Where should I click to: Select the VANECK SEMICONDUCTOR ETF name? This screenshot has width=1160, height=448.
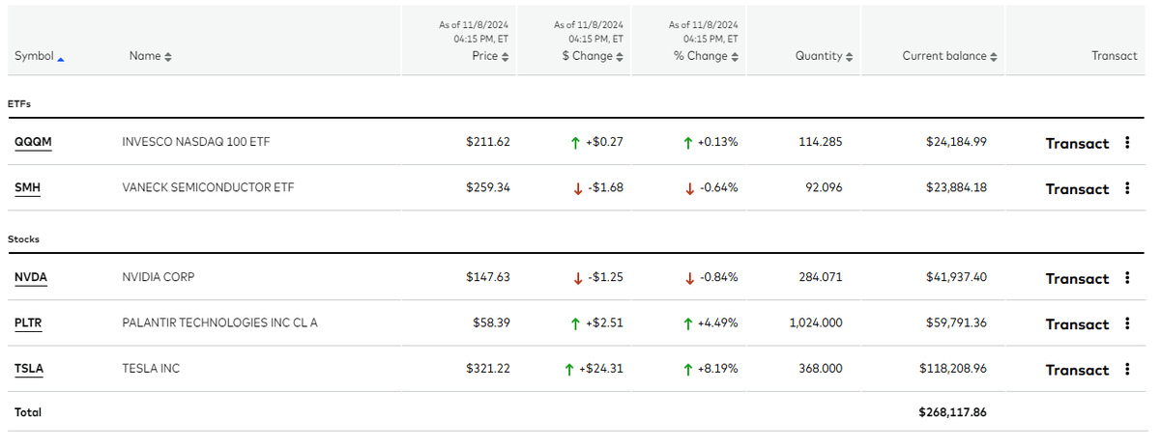pyautogui.click(x=208, y=187)
